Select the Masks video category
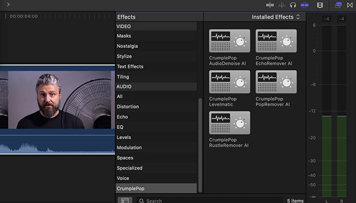356x203 pixels. pos(156,36)
